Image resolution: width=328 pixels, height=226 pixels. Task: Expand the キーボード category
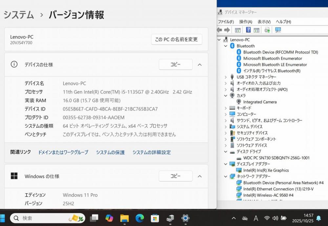coord(226,108)
